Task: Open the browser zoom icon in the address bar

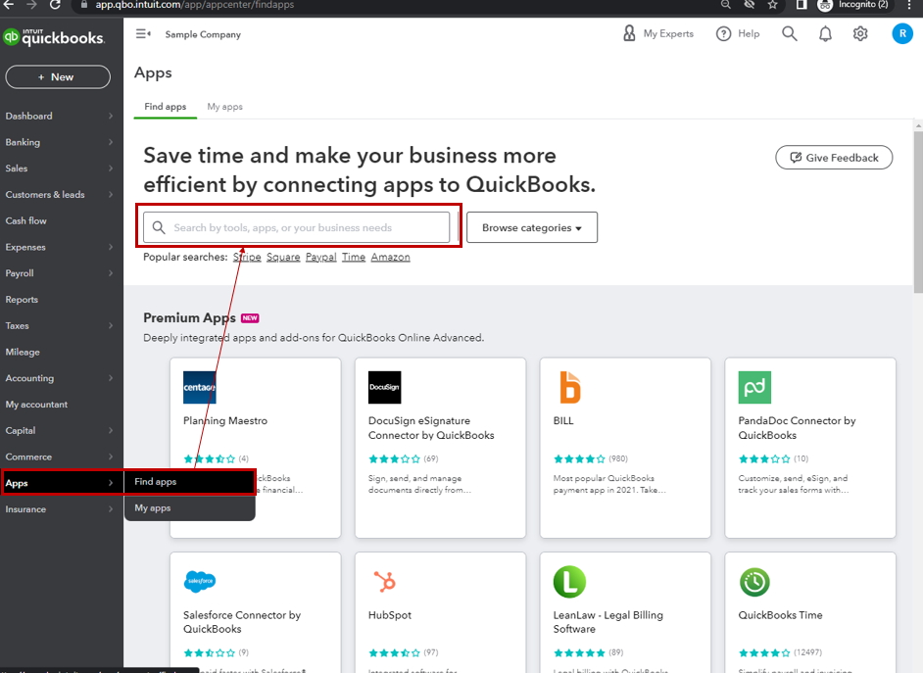Action: [x=726, y=5]
